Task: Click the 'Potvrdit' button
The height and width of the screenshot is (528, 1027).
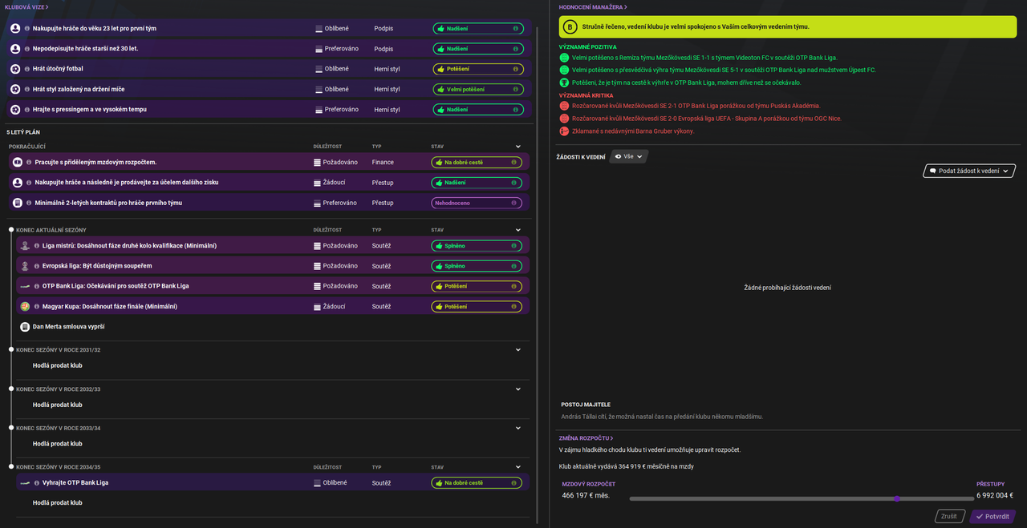Action: 992,517
